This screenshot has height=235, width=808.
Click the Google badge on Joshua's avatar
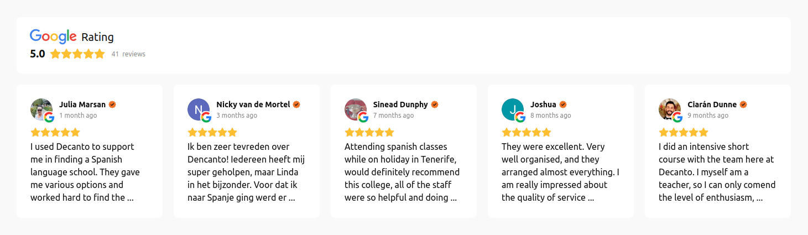[x=520, y=117]
